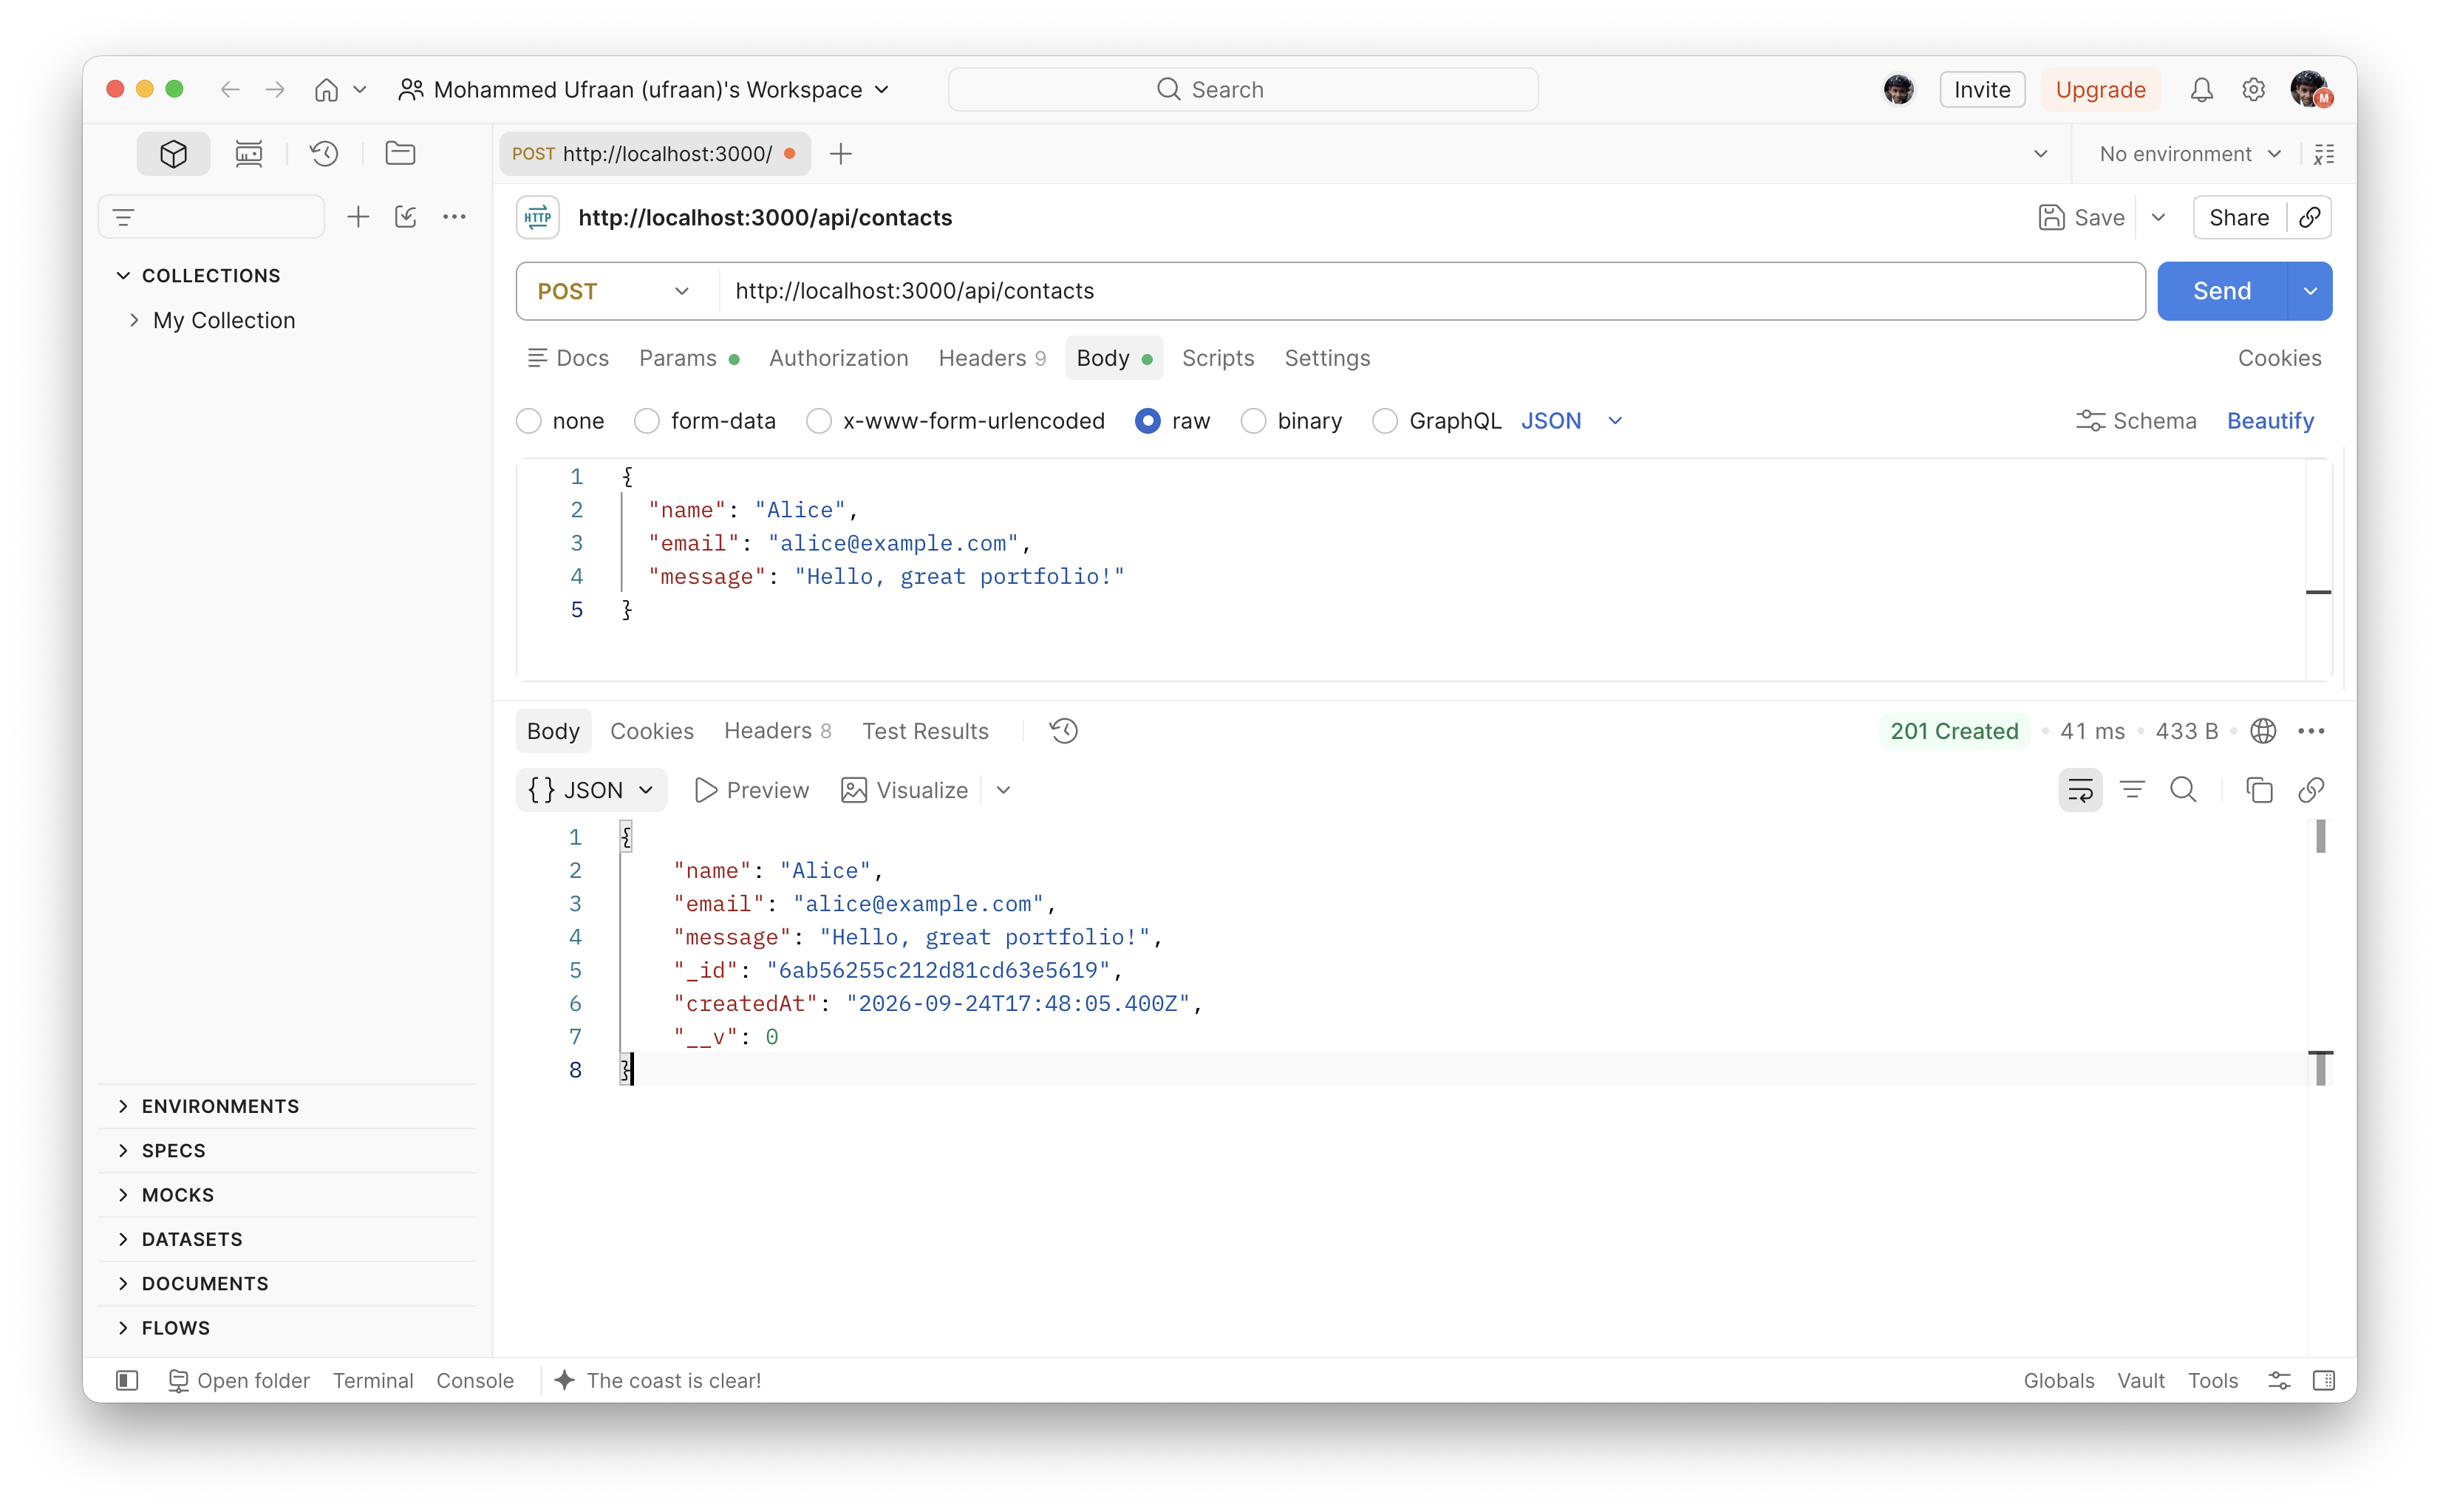
Task: Switch to the Headers request tab
Action: point(992,358)
